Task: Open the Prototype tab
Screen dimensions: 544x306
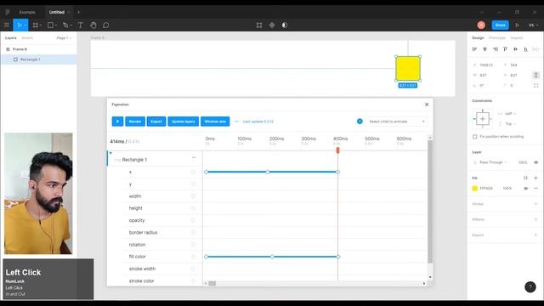Action: coord(496,37)
